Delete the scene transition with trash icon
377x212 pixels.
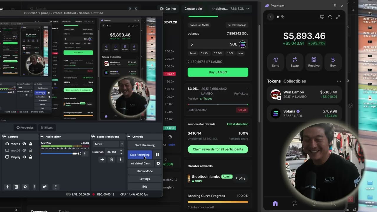[111, 160]
